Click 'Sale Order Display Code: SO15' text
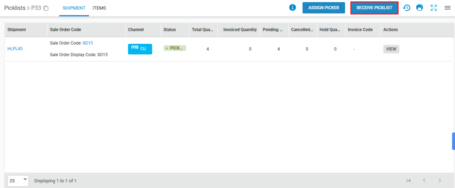This screenshot has height=188, width=455. (x=79, y=54)
